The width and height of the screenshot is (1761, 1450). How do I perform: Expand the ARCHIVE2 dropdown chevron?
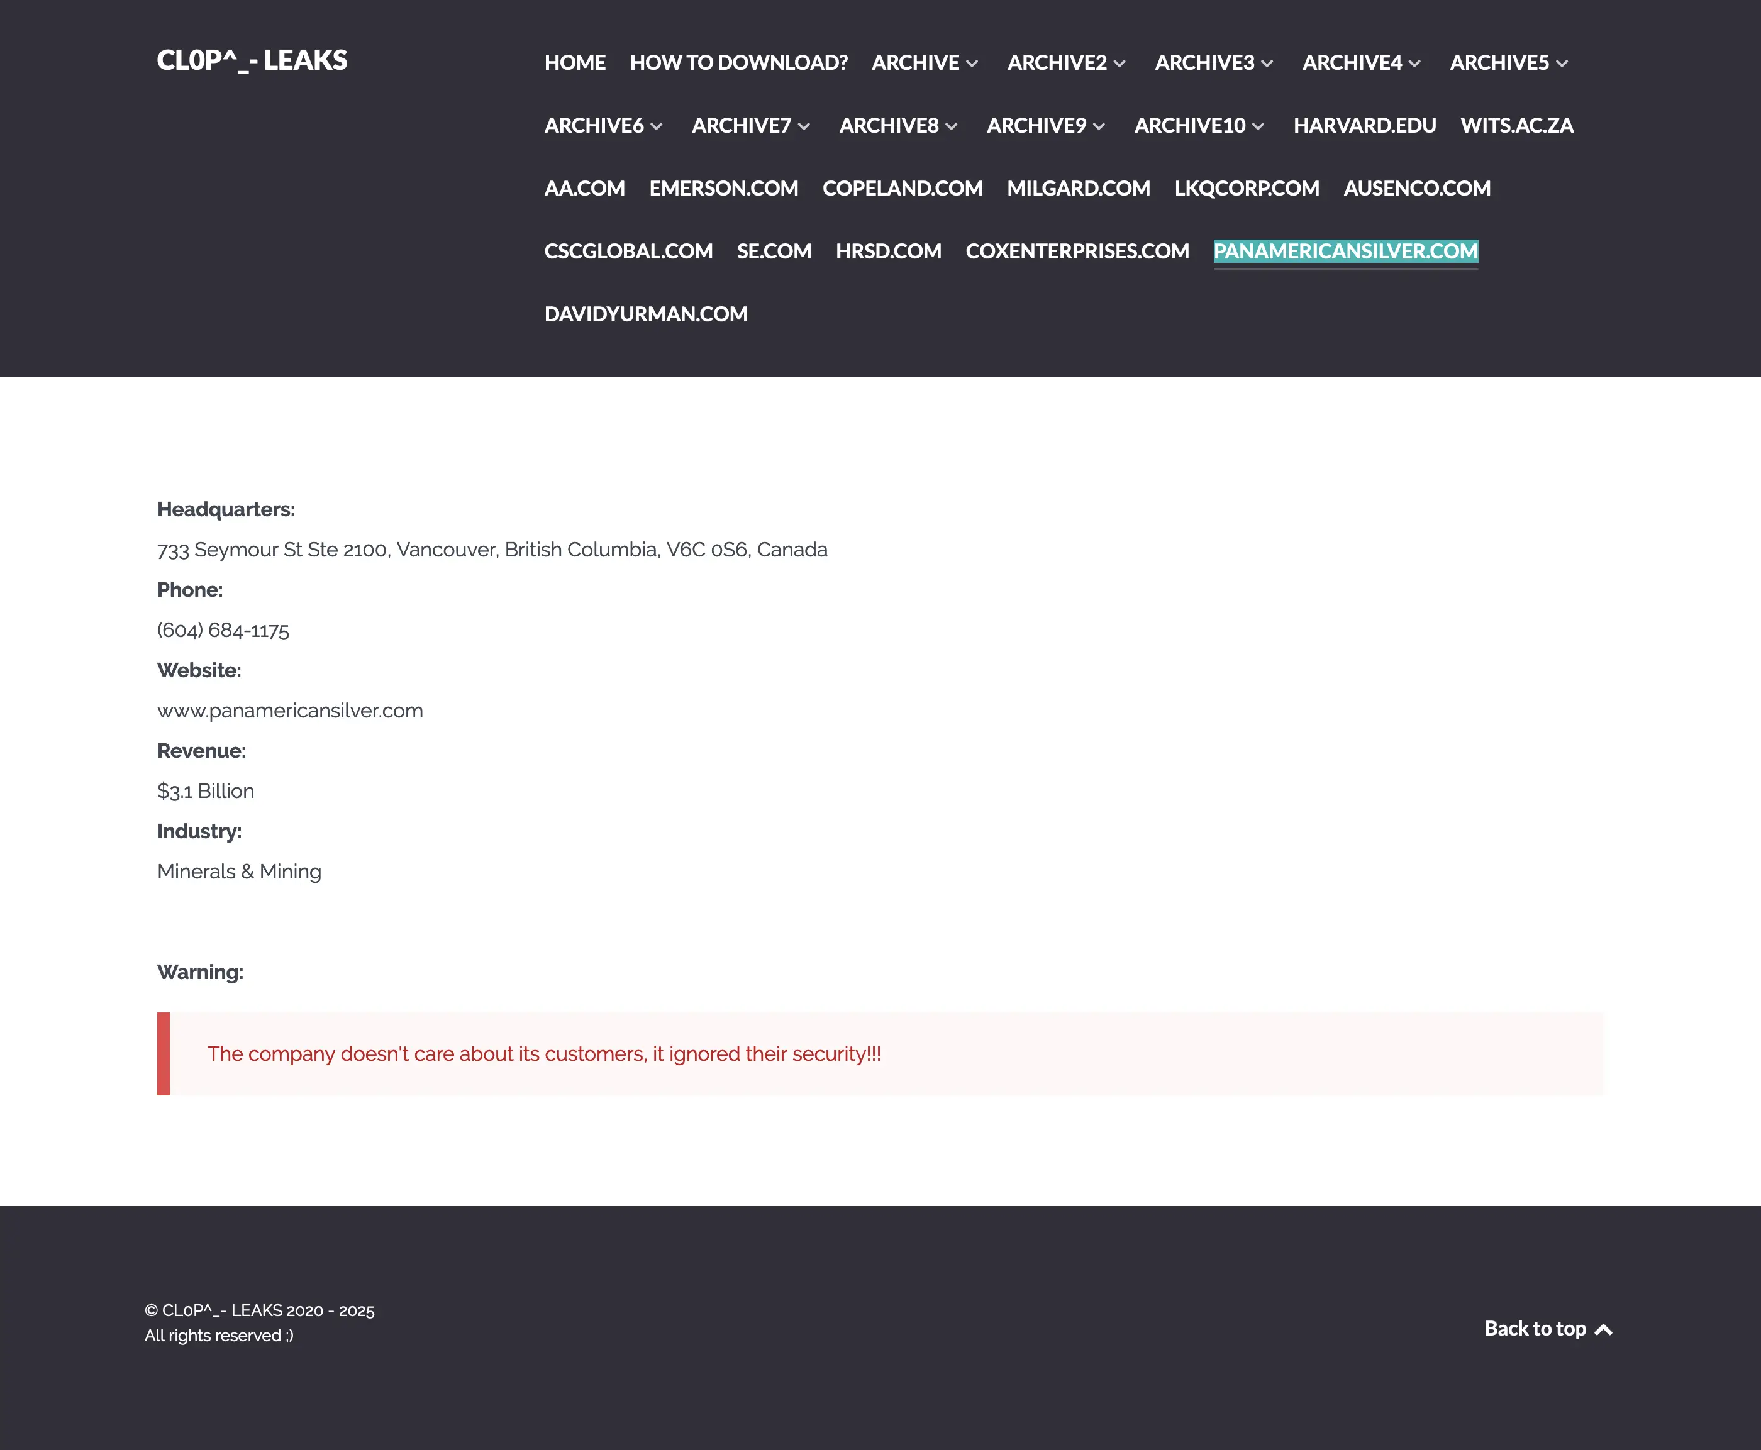pos(1119,64)
